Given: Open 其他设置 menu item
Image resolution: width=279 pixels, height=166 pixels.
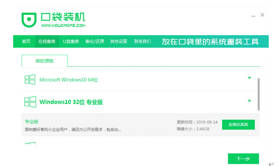Looking at the screenshot, I should [119, 41].
